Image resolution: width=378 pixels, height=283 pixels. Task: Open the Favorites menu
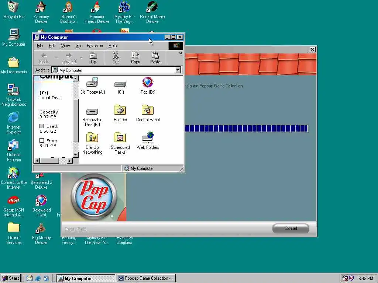(x=94, y=45)
